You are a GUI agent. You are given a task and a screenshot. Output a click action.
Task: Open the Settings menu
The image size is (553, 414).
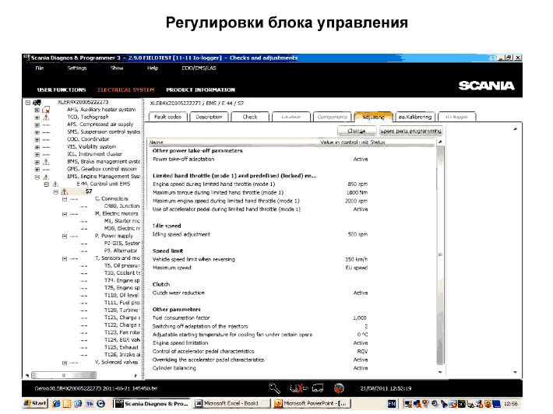[x=76, y=68]
